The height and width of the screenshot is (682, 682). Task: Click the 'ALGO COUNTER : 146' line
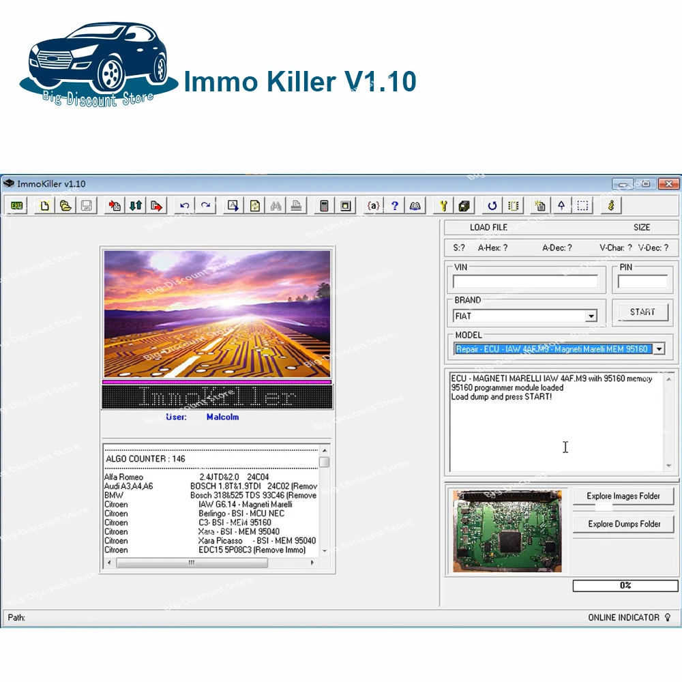(145, 459)
